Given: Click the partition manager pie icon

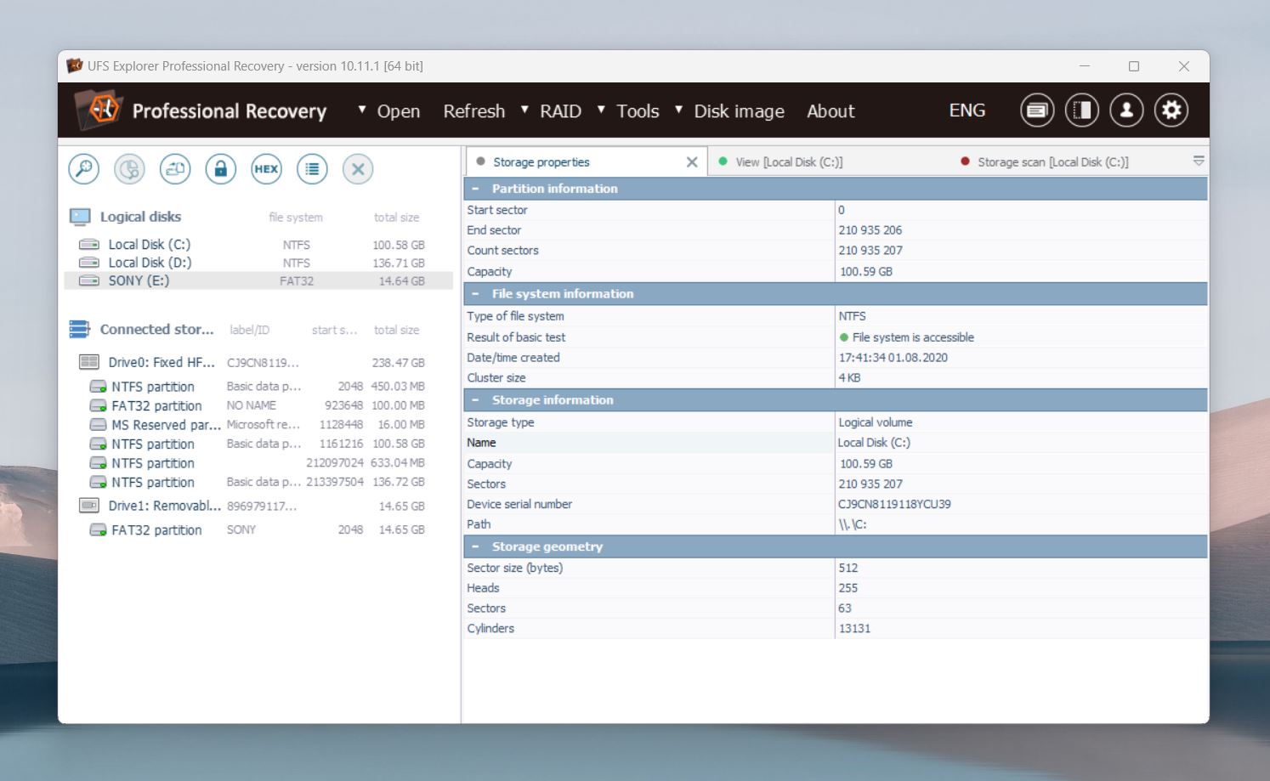Looking at the screenshot, I should 130,169.
